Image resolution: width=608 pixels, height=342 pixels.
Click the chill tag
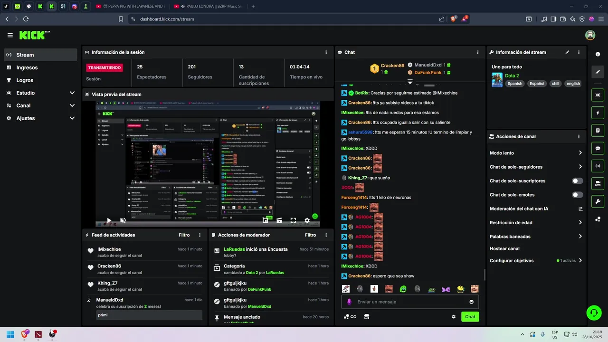point(555,84)
